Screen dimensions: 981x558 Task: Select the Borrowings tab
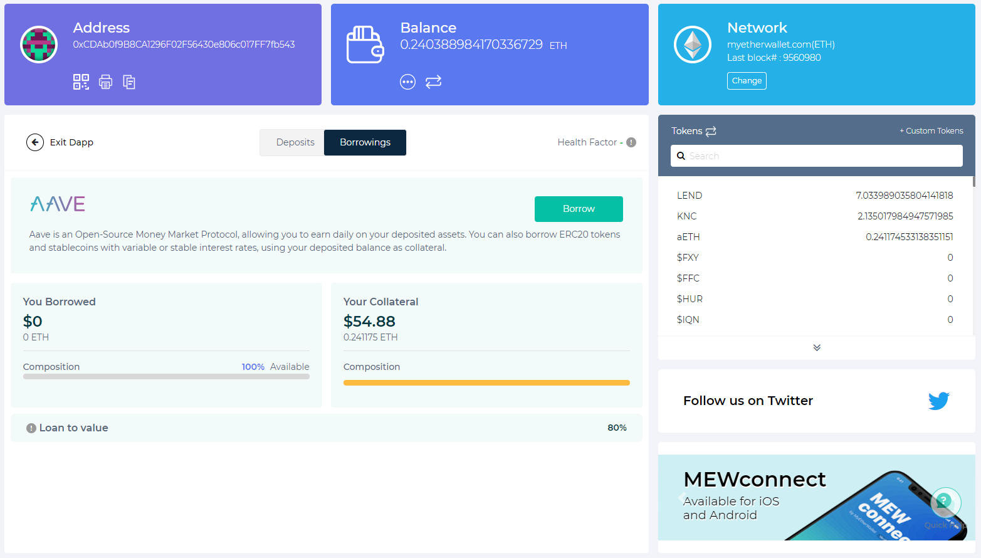click(x=365, y=142)
